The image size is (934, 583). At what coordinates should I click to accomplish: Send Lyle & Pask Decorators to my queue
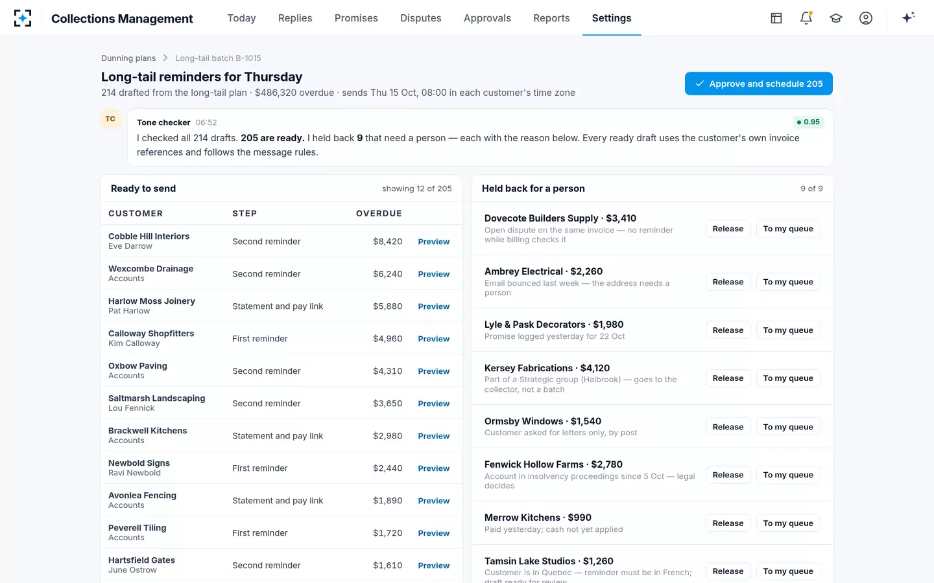point(788,330)
